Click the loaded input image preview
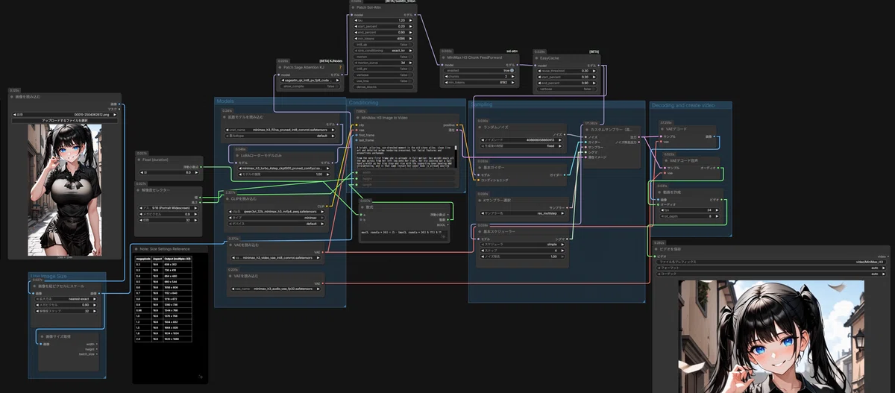 click(x=64, y=189)
